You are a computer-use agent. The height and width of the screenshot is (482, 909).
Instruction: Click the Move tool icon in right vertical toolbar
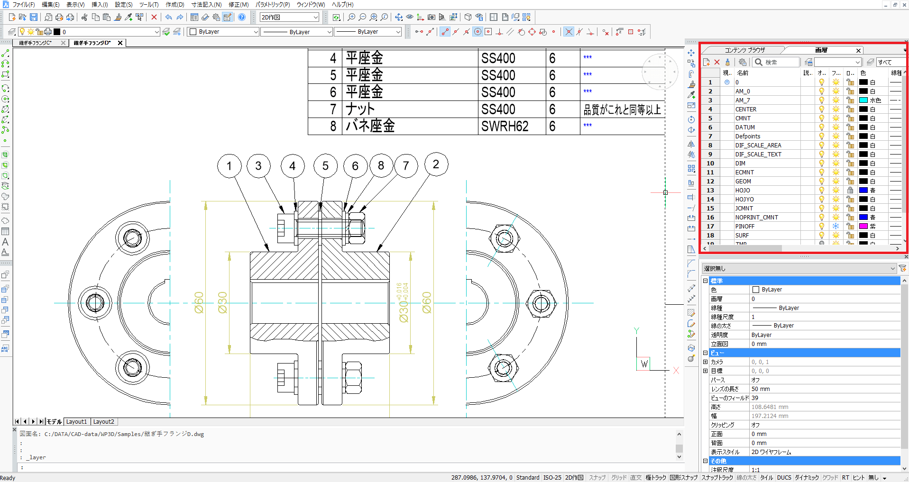click(x=691, y=53)
